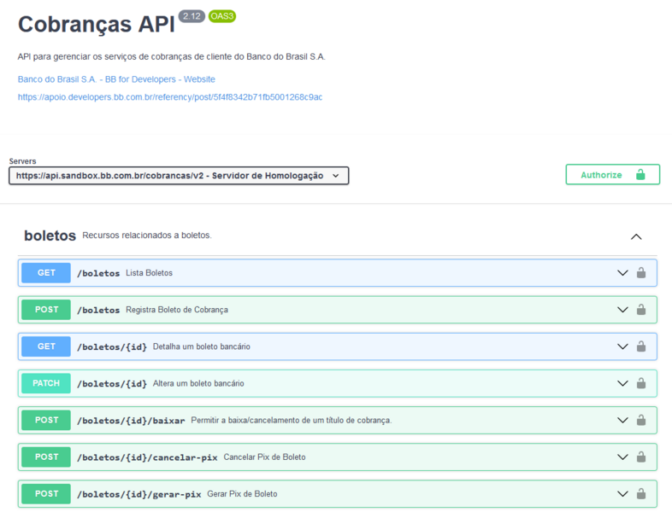Click GET badge for Detalha um boleto bancário

[x=46, y=346]
